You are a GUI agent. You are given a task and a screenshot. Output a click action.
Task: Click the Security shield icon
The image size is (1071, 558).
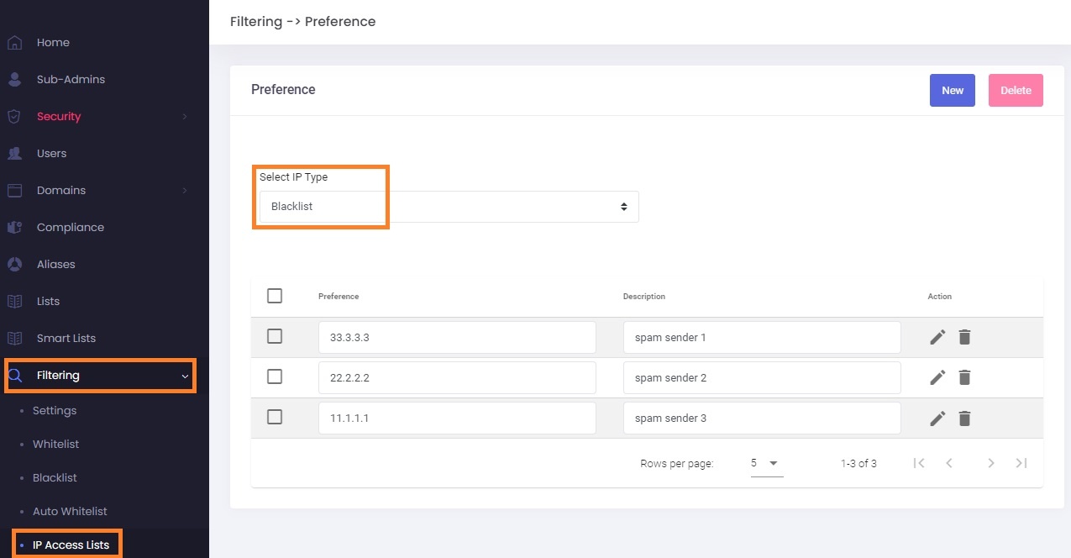[14, 117]
